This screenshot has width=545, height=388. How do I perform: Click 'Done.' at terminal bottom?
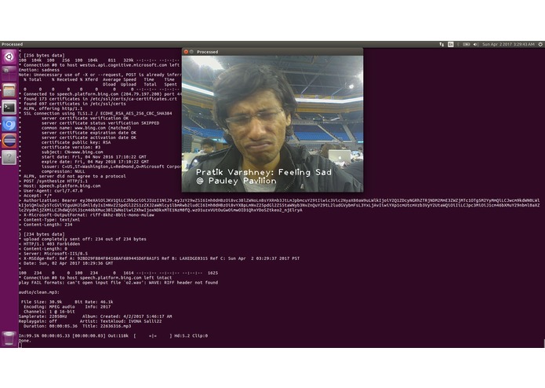[x=24, y=341]
